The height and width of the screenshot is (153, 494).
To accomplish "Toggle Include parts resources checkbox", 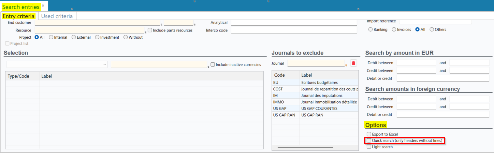I will pos(150,30).
